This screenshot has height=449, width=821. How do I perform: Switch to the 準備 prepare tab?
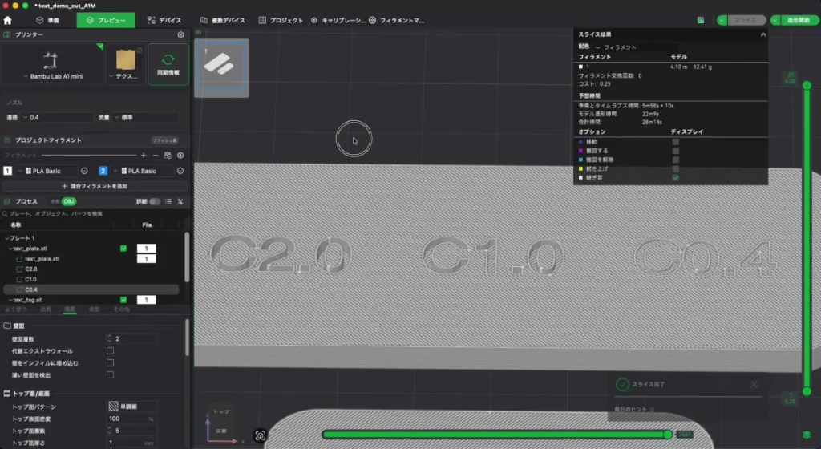tap(47, 20)
